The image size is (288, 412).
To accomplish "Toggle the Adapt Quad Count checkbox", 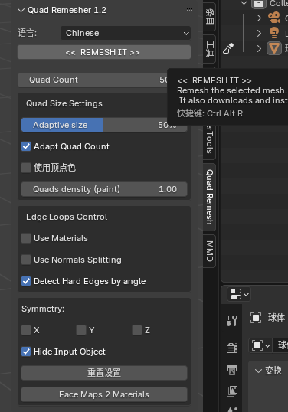I will (26, 146).
